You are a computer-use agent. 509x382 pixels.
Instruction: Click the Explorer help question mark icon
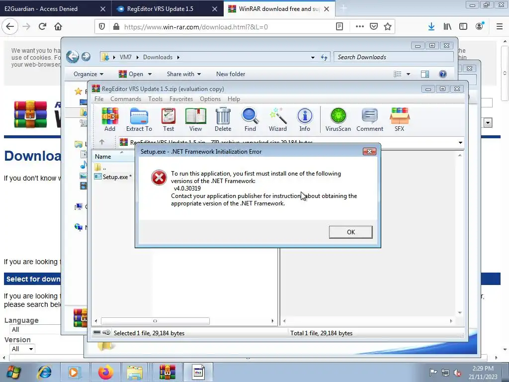tap(443, 74)
